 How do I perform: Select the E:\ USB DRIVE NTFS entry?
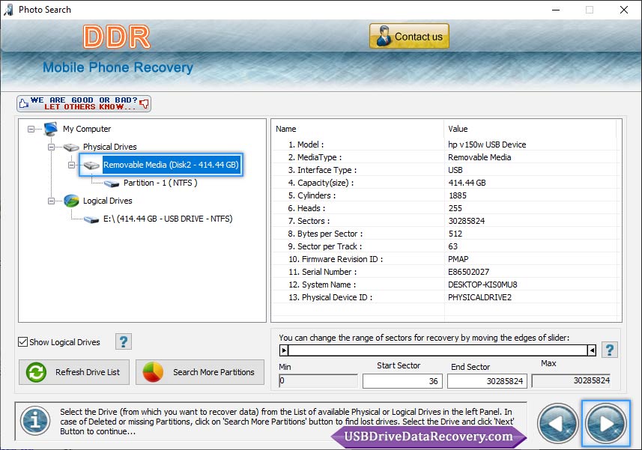pyautogui.click(x=168, y=219)
